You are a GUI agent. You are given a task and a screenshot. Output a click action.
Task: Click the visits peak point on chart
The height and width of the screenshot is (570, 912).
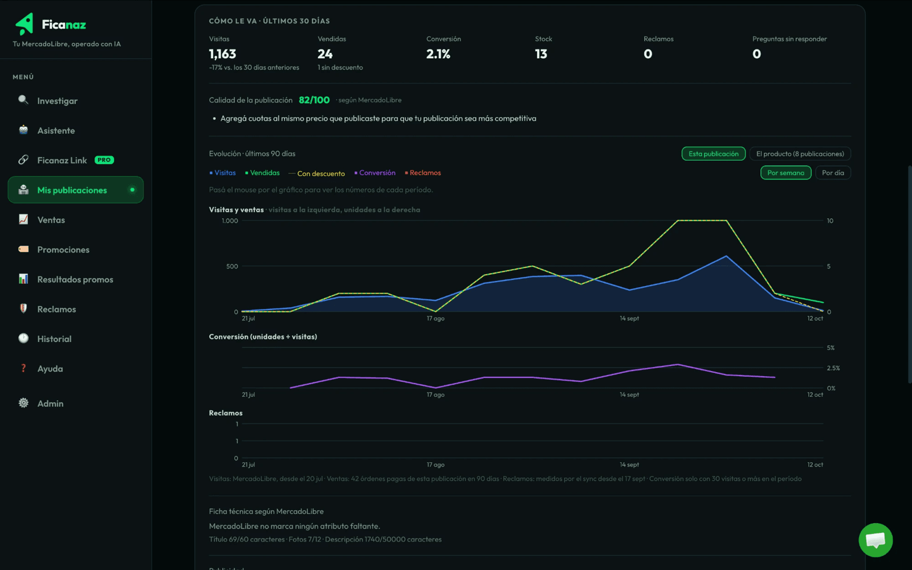[726, 256]
